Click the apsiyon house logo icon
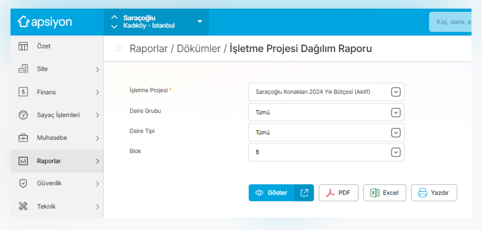This screenshot has height=230, width=482. click(x=23, y=21)
